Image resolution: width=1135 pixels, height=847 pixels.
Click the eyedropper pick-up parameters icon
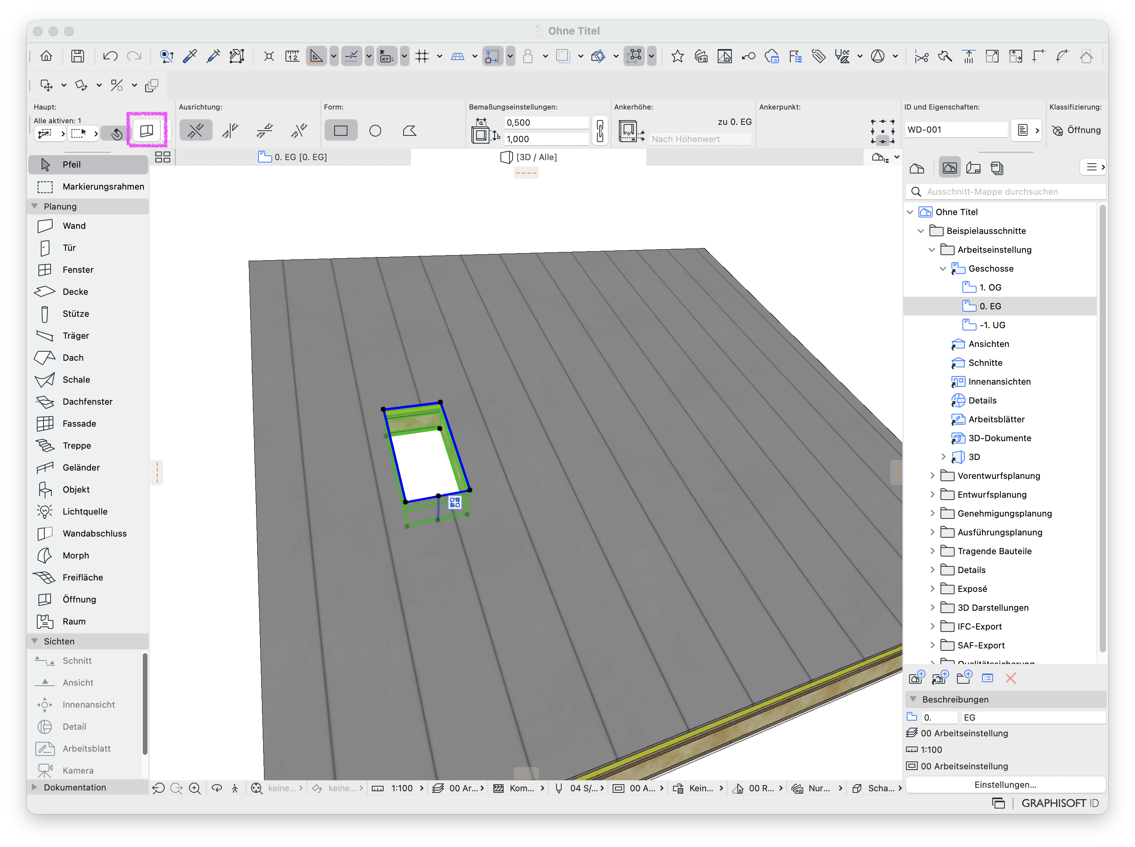click(189, 56)
